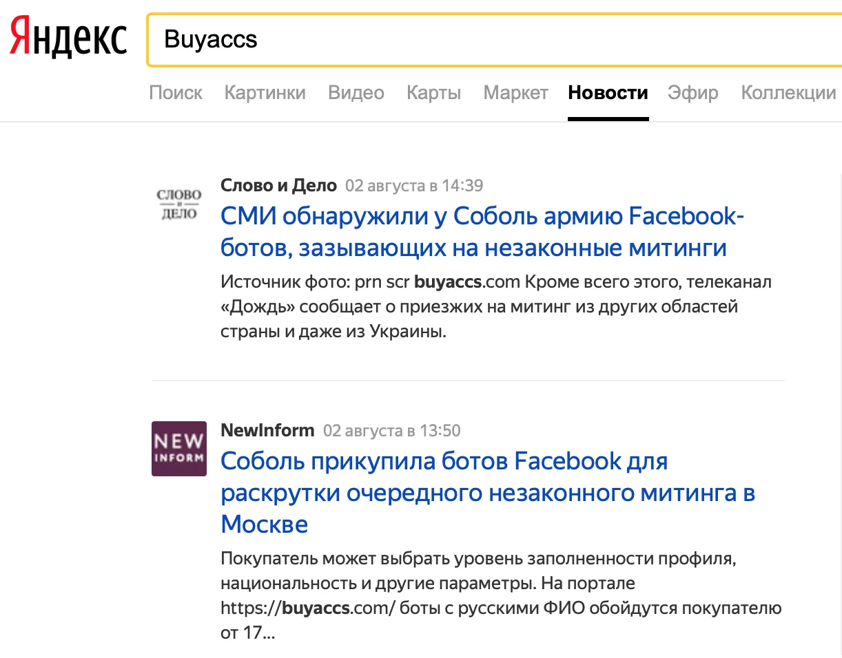Switch to the Эфир tab
The width and height of the screenshot is (842, 658).
693,93
